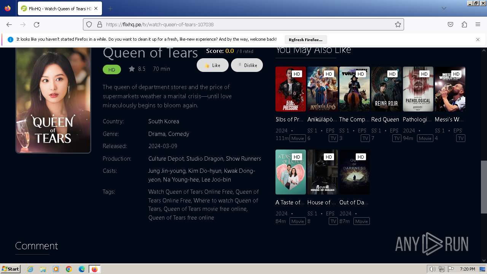Open the volume speaker tray icon

pos(433,269)
